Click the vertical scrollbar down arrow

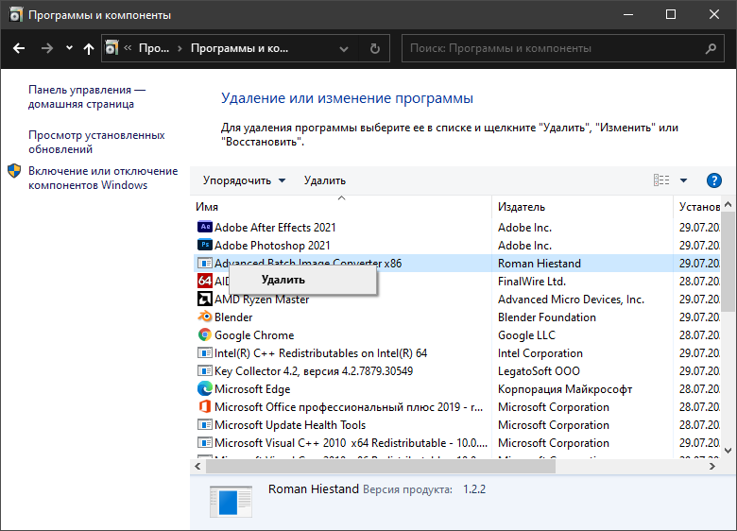pyautogui.click(x=728, y=450)
